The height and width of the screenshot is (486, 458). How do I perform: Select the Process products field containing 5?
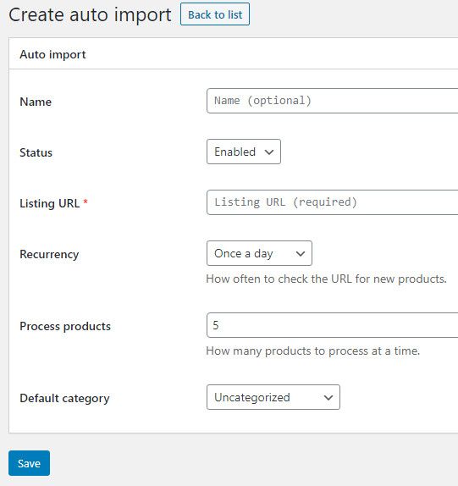[332, 325]
